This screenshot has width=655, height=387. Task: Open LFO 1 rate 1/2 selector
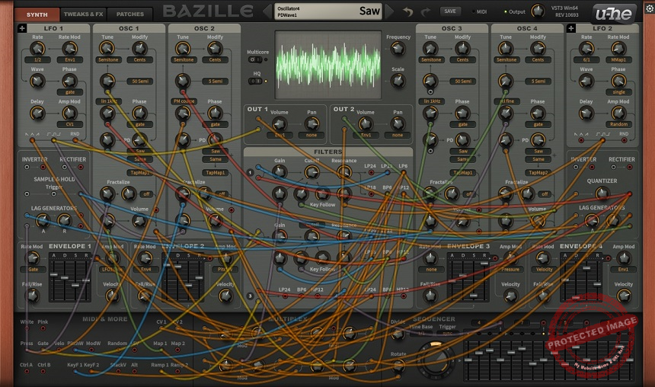37,59
